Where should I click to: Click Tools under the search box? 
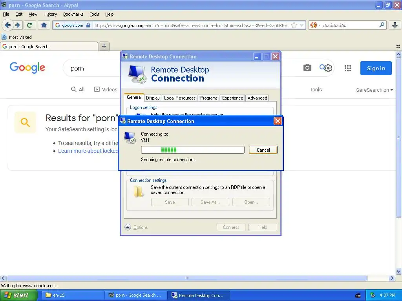316,90
